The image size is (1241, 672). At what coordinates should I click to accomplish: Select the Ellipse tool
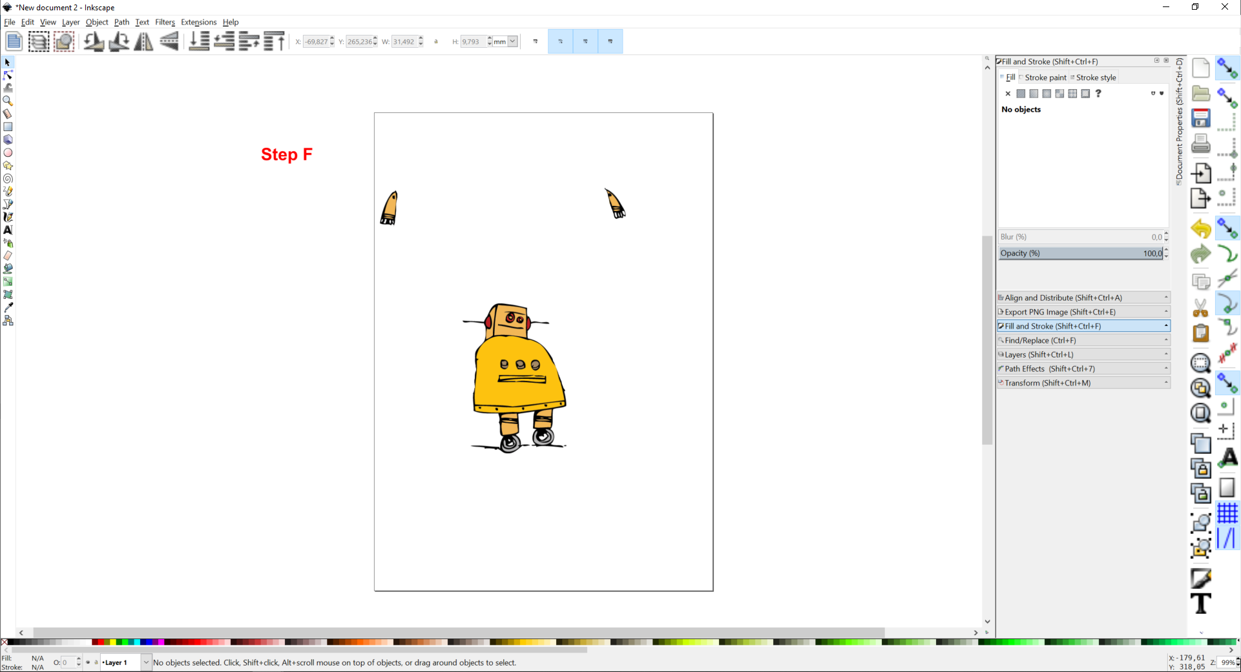[8, 153]
